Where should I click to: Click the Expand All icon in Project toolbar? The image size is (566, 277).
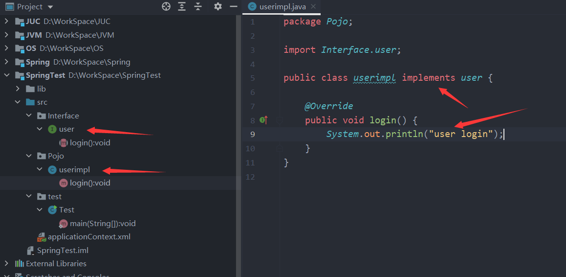tap(182, 6)
